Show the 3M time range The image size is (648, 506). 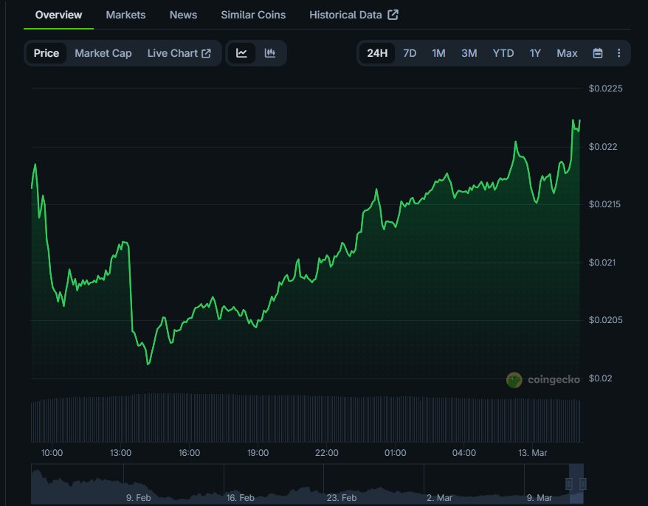tap(469, 53)
